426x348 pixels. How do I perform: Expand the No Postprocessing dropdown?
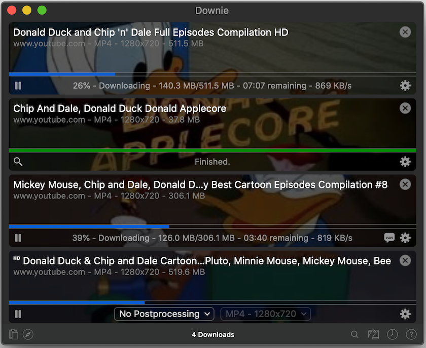[x=164, y=314]
